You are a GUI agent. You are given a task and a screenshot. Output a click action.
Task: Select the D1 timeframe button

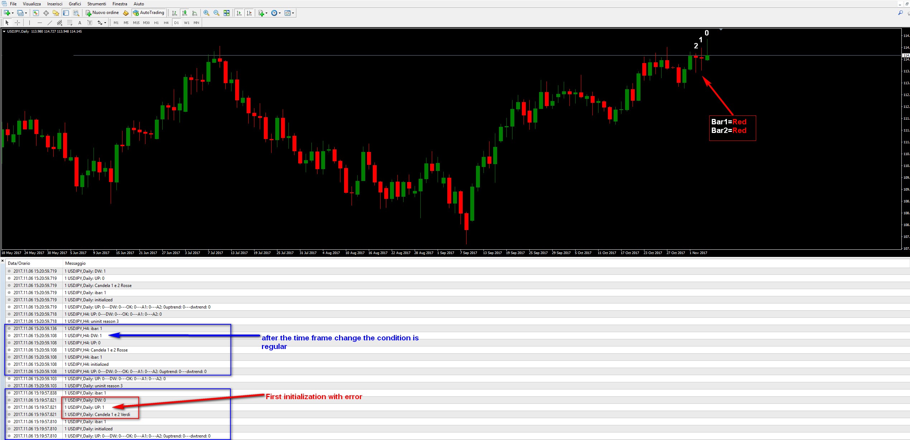(176, 23)
